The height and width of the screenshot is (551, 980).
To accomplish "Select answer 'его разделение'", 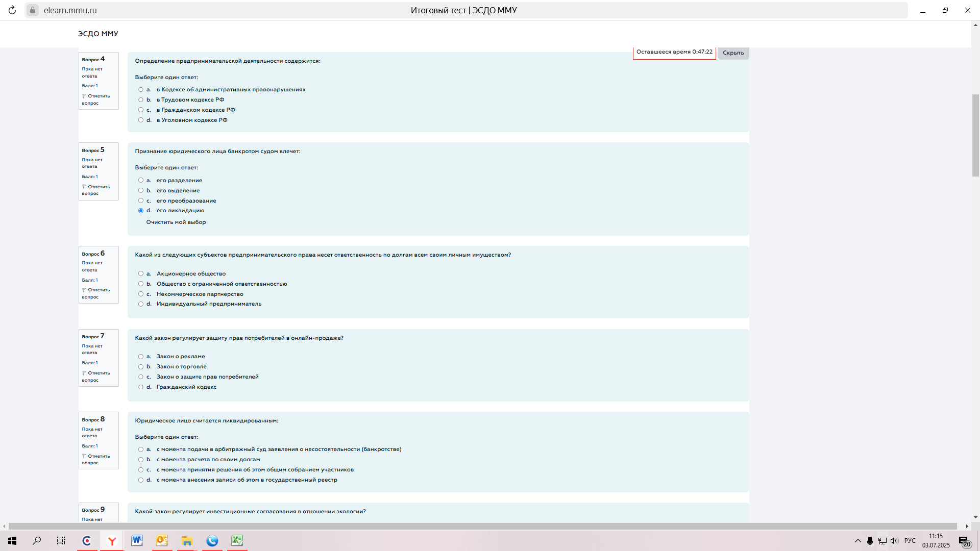I will (141, 180).
